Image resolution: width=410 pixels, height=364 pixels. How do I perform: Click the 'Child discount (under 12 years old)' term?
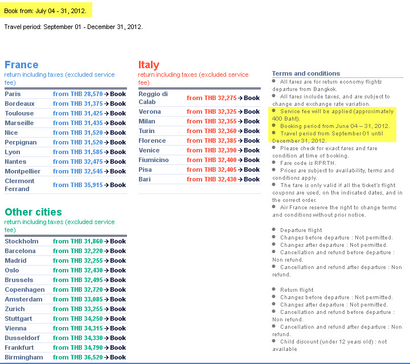(330, 345)
